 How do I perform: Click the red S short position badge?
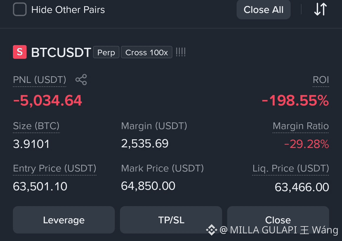(20, 52)
